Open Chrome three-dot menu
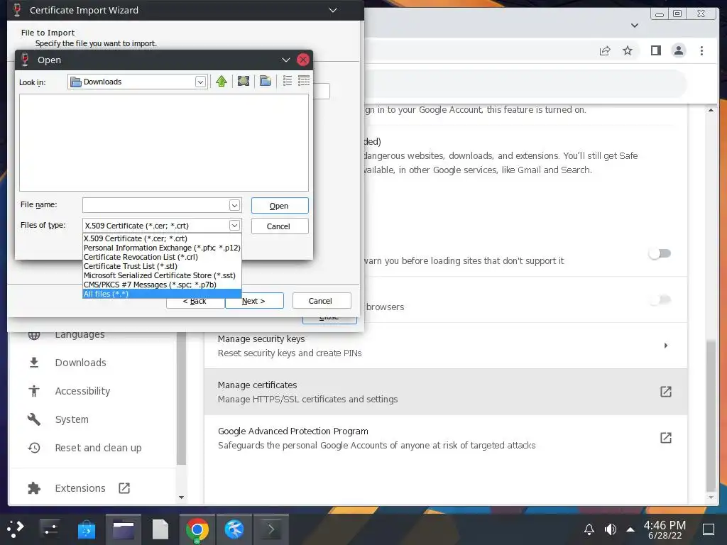Viewport: 727px width, 545px height. (701, 50)
